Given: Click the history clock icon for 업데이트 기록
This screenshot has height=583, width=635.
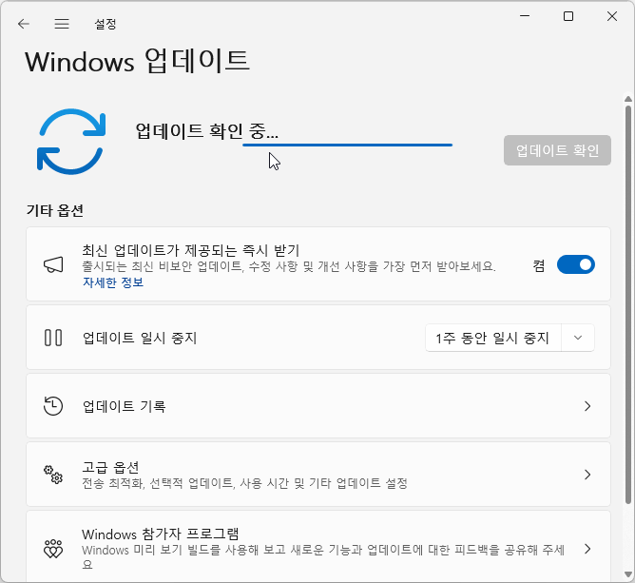Looking at the screenshot, I should pyautogui.click(x=53, y=406).
